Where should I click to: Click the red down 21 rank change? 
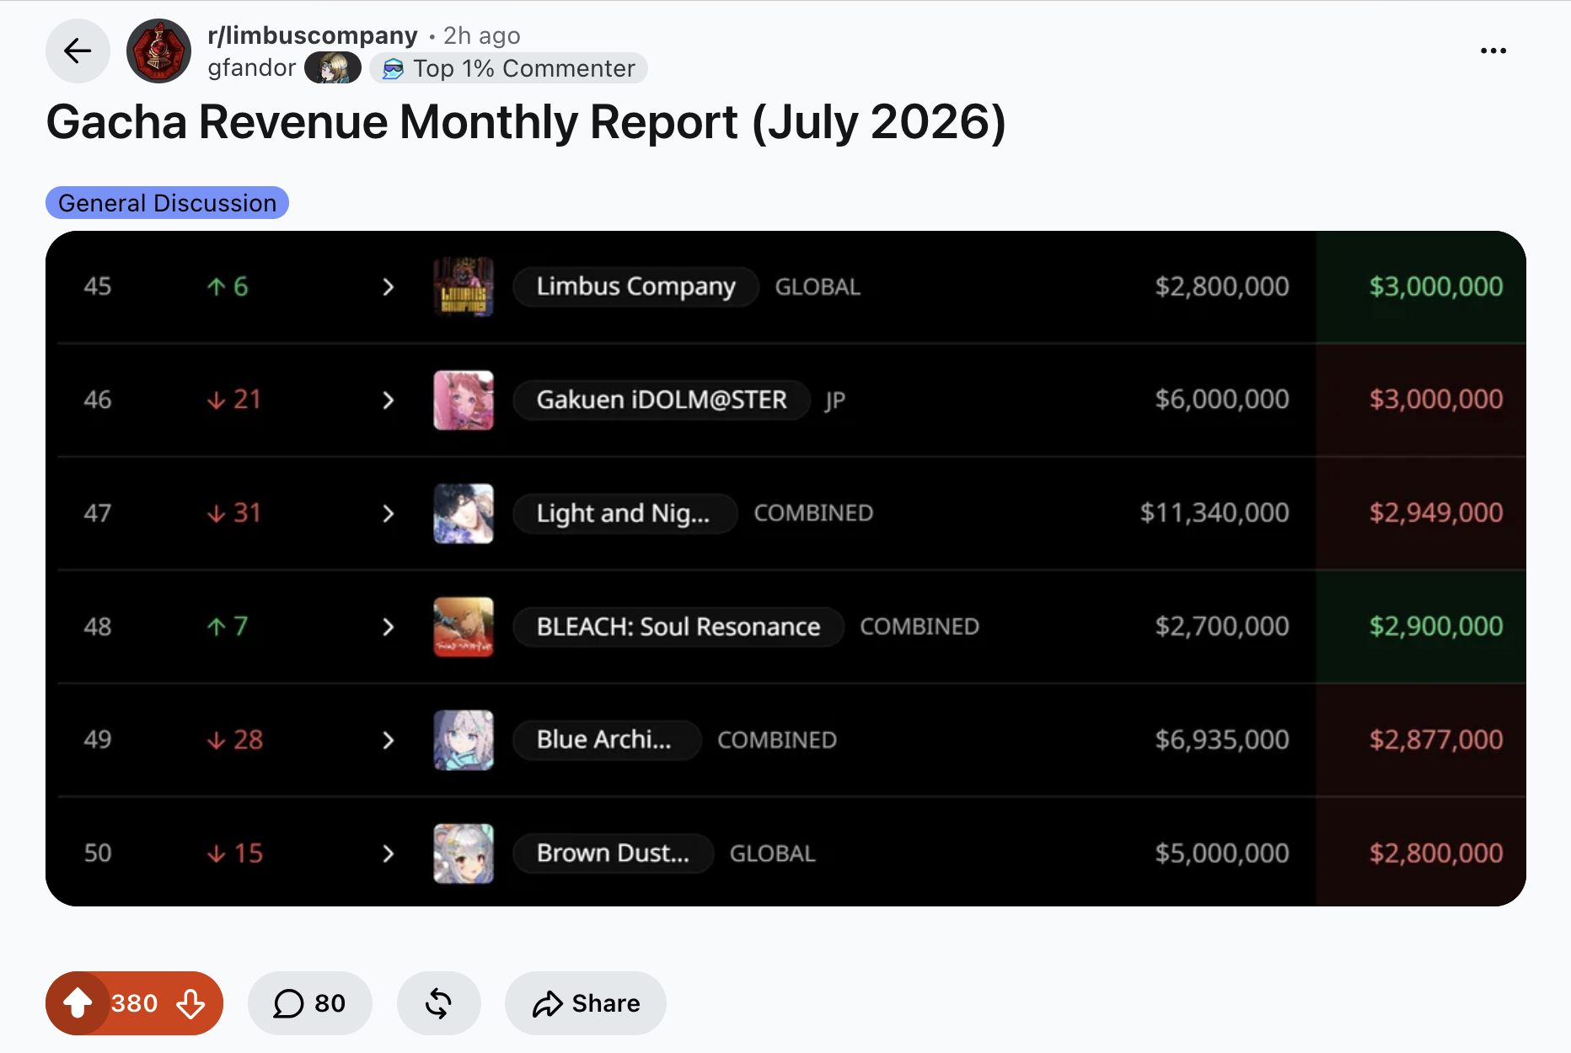(234, 400)
